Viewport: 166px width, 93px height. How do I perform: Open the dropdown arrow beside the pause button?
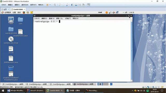(50, 5)
